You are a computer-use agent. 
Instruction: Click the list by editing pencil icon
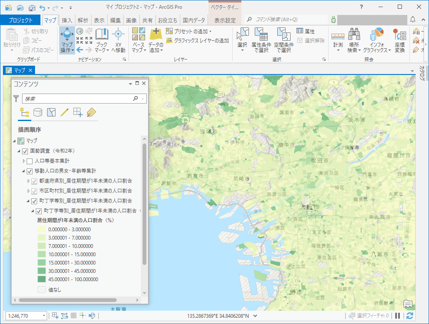coord(64,112)
